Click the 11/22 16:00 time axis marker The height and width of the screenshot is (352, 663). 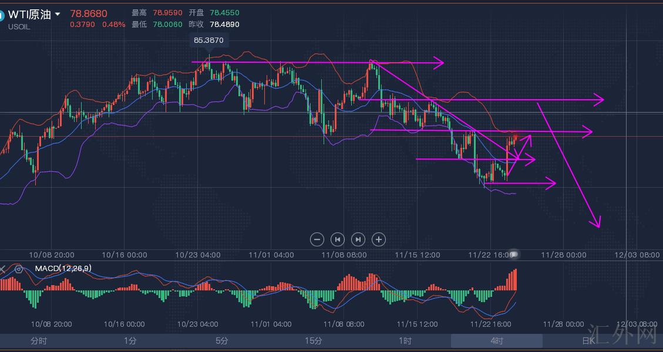click(490, 255)
